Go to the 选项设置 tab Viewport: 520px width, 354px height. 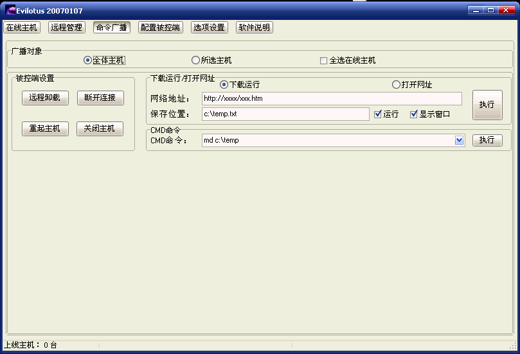click(209, 28)
